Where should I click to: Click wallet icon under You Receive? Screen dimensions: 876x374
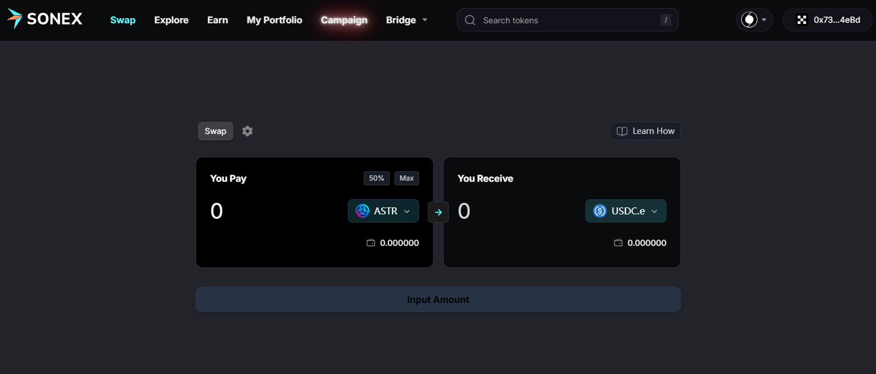click(x=618, y=243)
